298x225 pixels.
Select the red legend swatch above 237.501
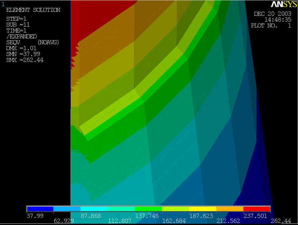point(257,209)
